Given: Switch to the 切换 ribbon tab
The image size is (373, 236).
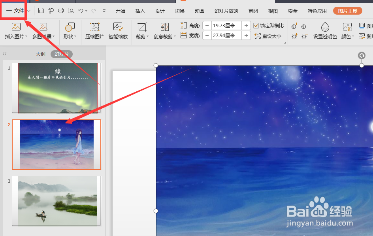Looking at the screenshot, I should (180, 11).
